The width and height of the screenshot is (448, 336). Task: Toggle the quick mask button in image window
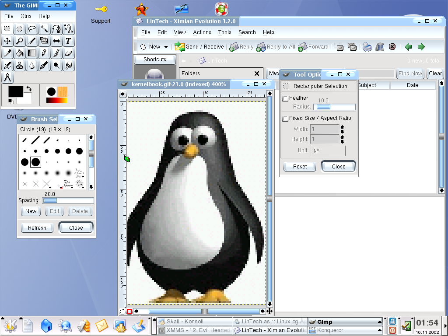[x=129, y=311]
